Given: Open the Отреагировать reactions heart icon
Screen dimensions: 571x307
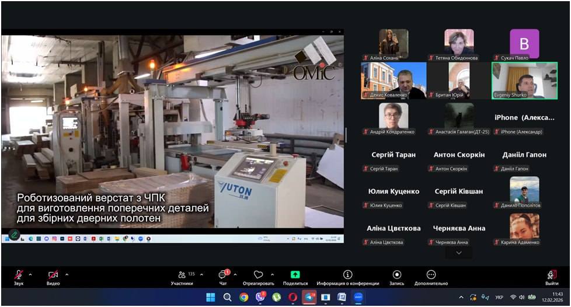Looking at the screenshot, I should 259,275.
